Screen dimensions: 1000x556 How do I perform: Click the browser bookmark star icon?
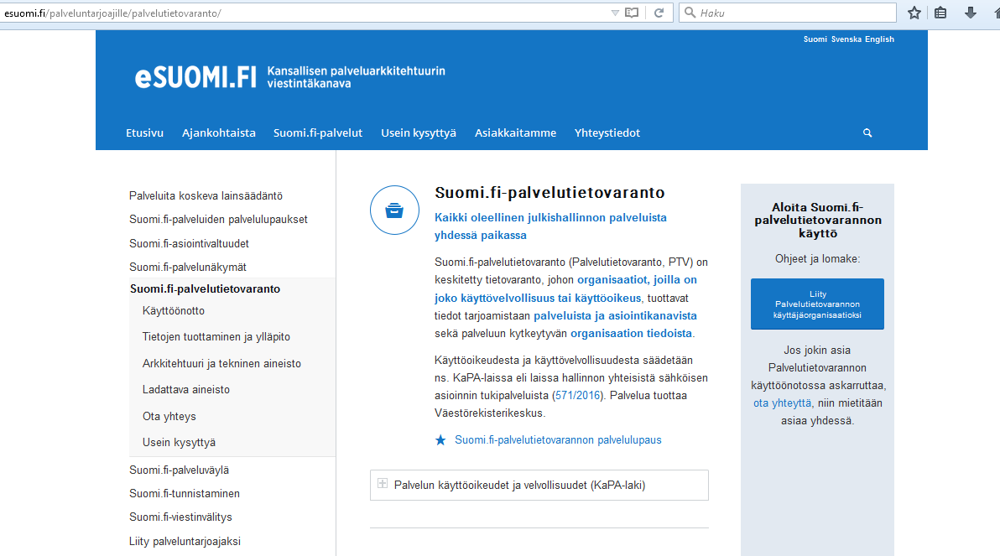tap(914, 13)
